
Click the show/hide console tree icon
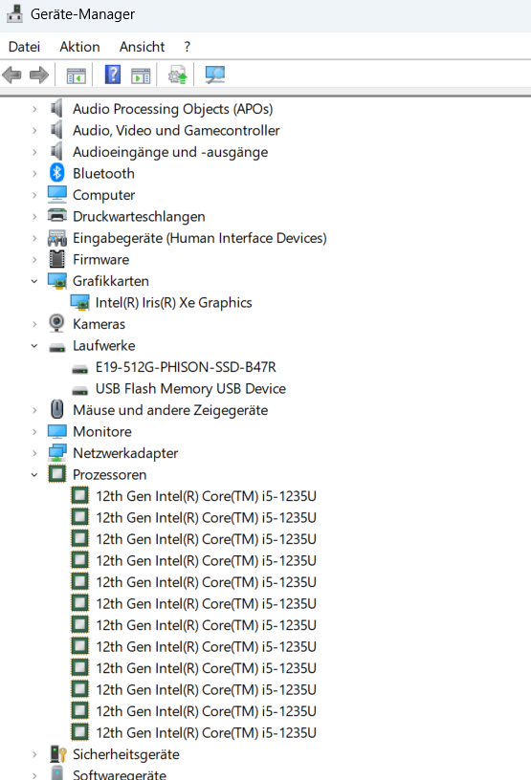click(x=77, y=76)
